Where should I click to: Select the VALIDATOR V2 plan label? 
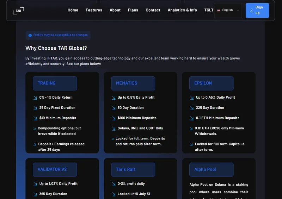pyautogui.click(x=55, y=169)
